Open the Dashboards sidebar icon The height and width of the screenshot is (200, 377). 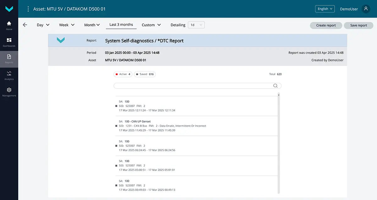pos(9,40)
